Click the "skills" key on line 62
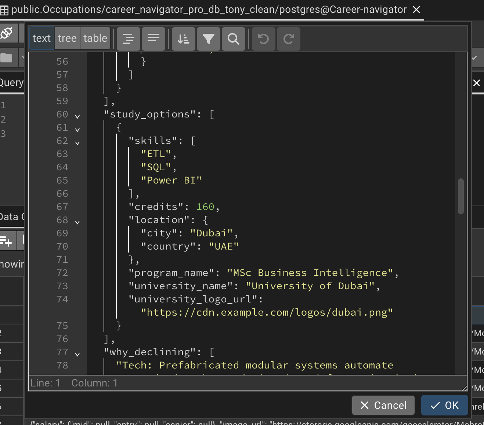This screenshot has width=484, height=425. [156, 141]
